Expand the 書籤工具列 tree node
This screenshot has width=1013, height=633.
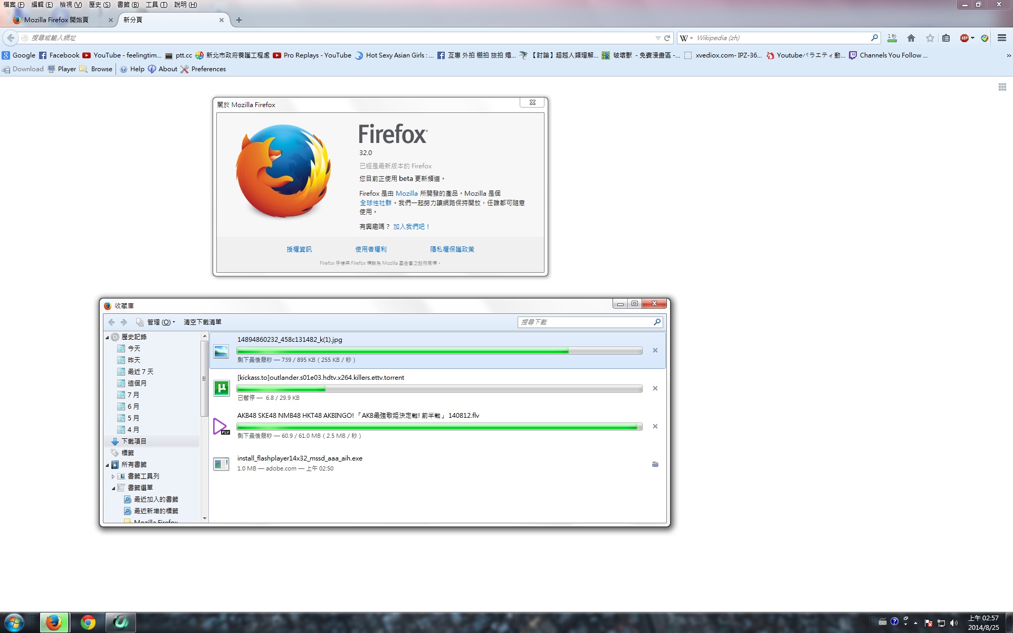tap(113, 476)
